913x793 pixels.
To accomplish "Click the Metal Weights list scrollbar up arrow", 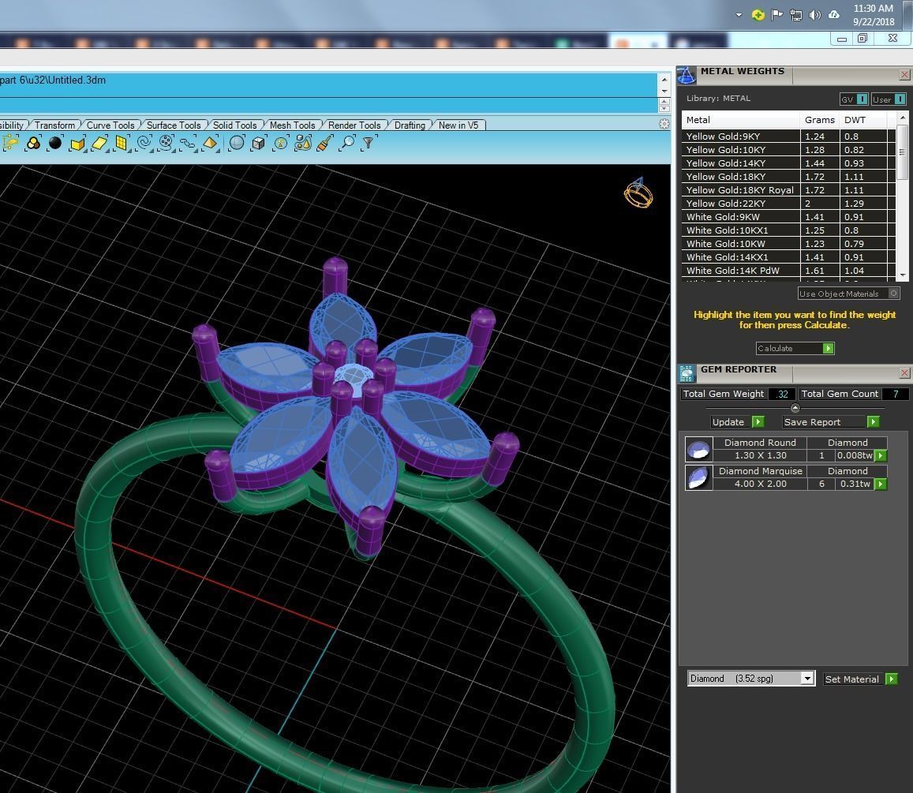I will pyautogui.click(x=903, y=118).
